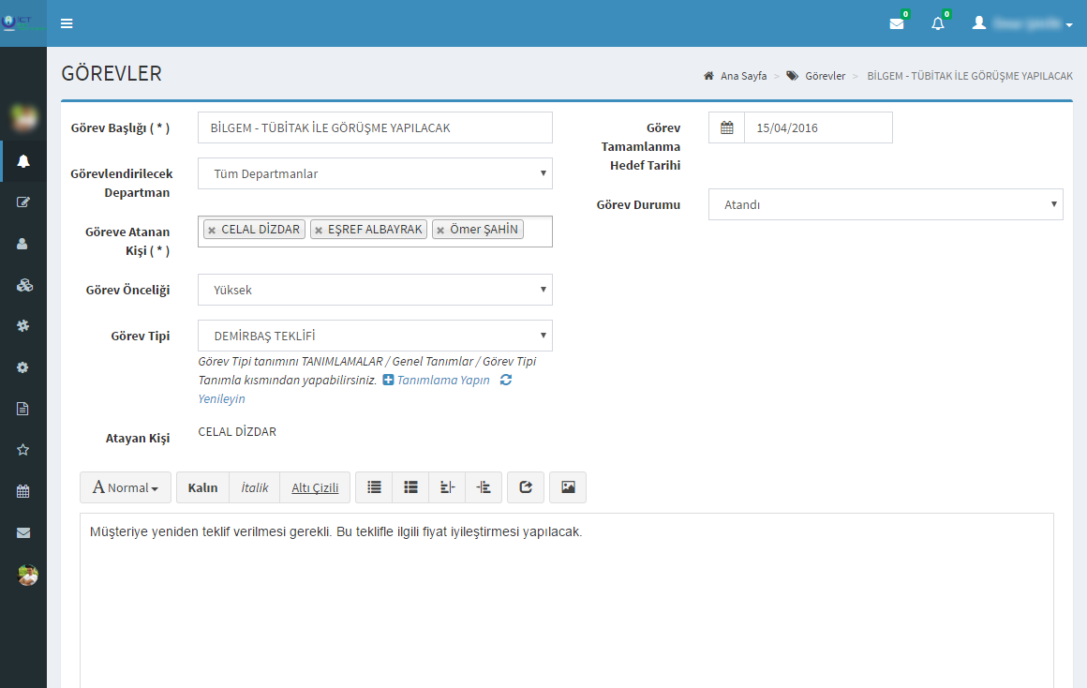Screen dimensions: 1087x688
Task: Toggle the hamburger menu to collapse sidebar
Action: click(x=67, y=23)
